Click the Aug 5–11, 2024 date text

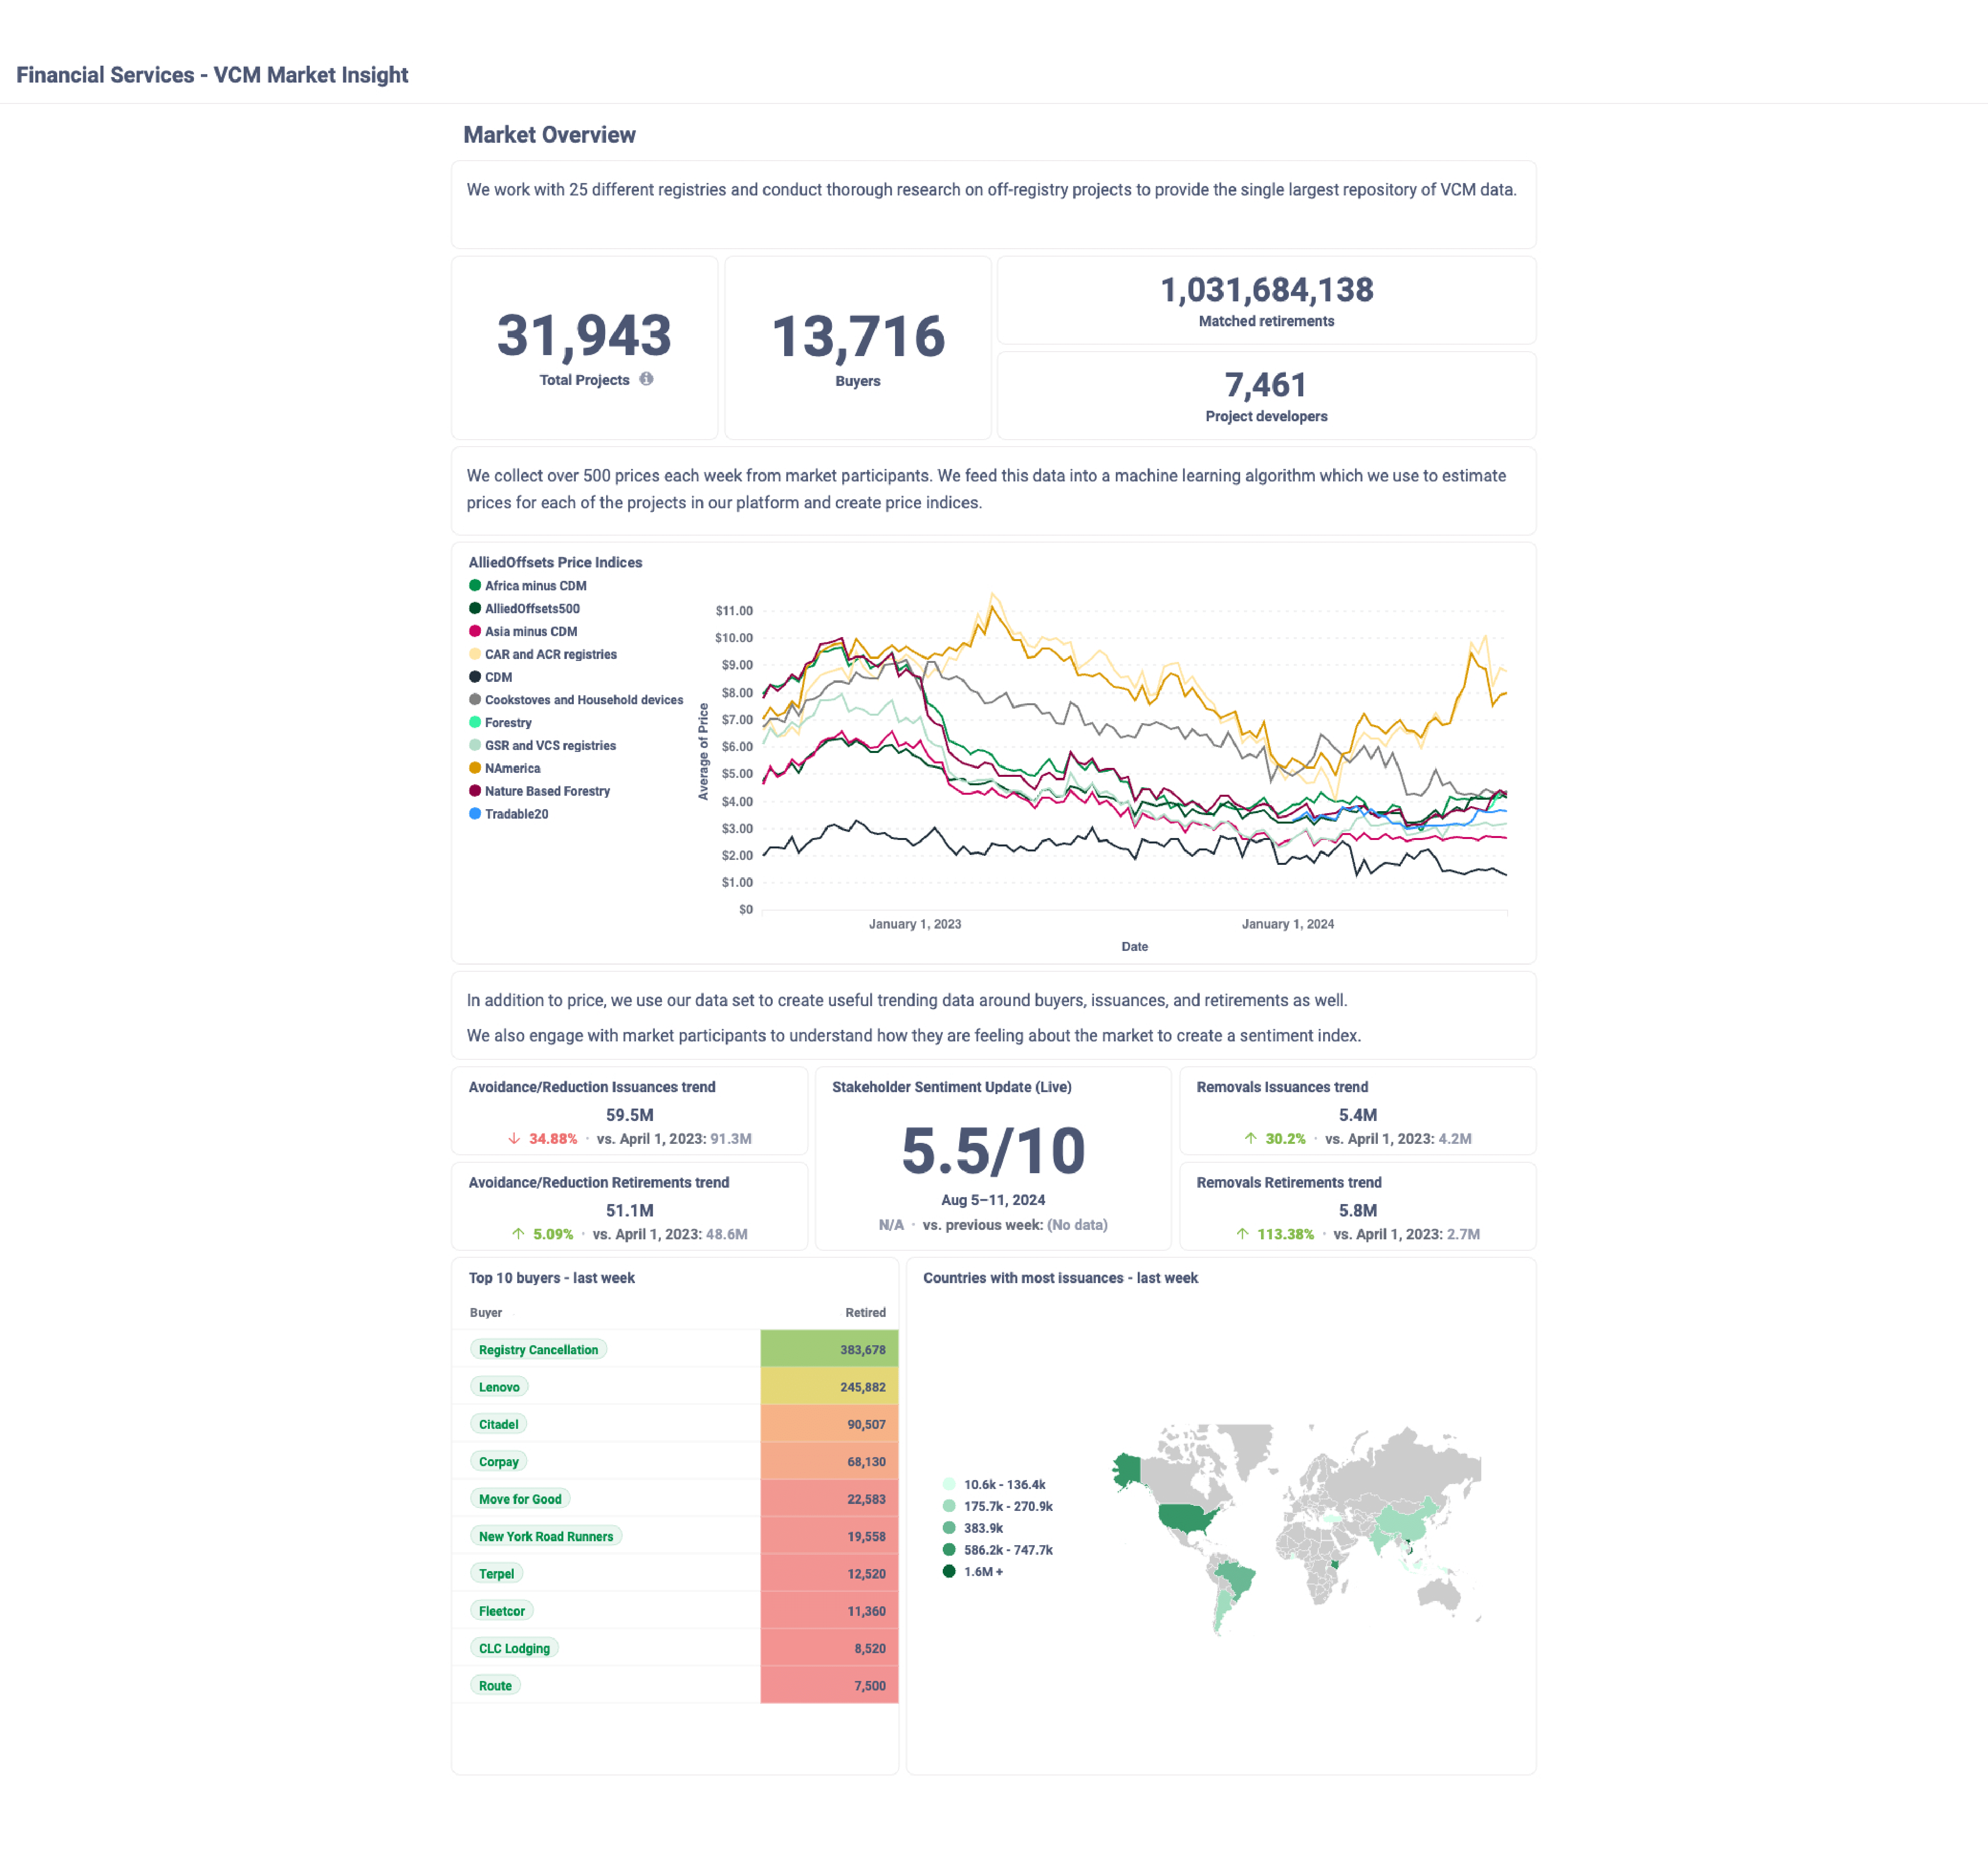click(x=993, y=1200)
